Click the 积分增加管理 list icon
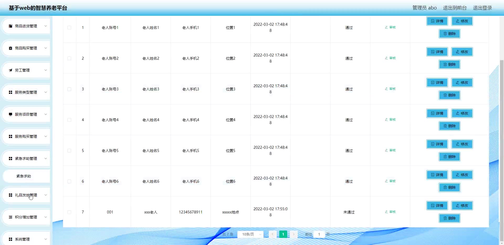The height and width of the screenshot is (245, 504). (10, 217)
